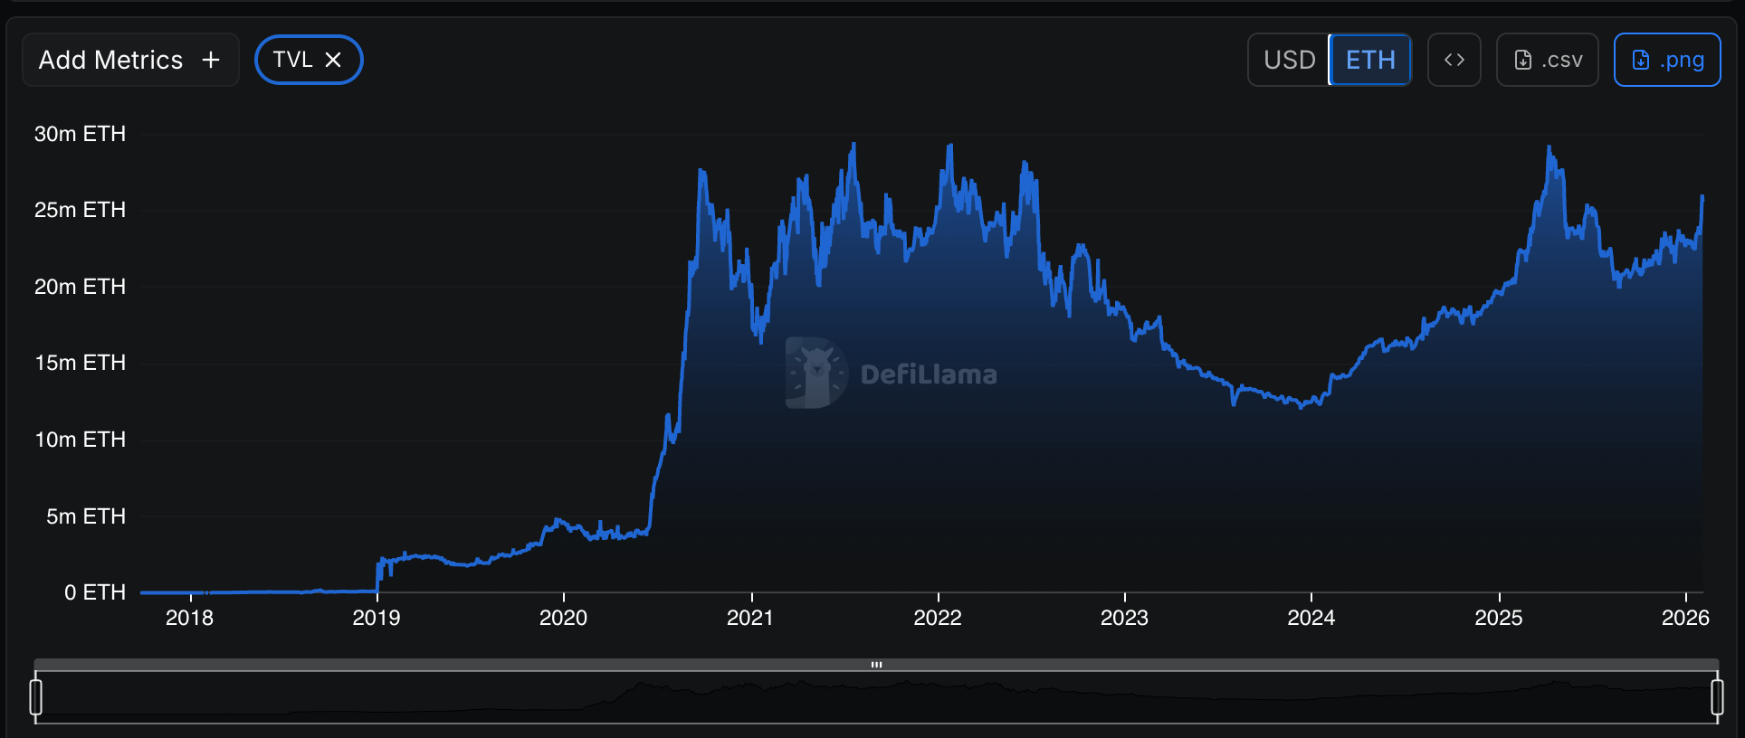Select the ETH denomination toggle

pyautogui.click(x=1370, y=60)
